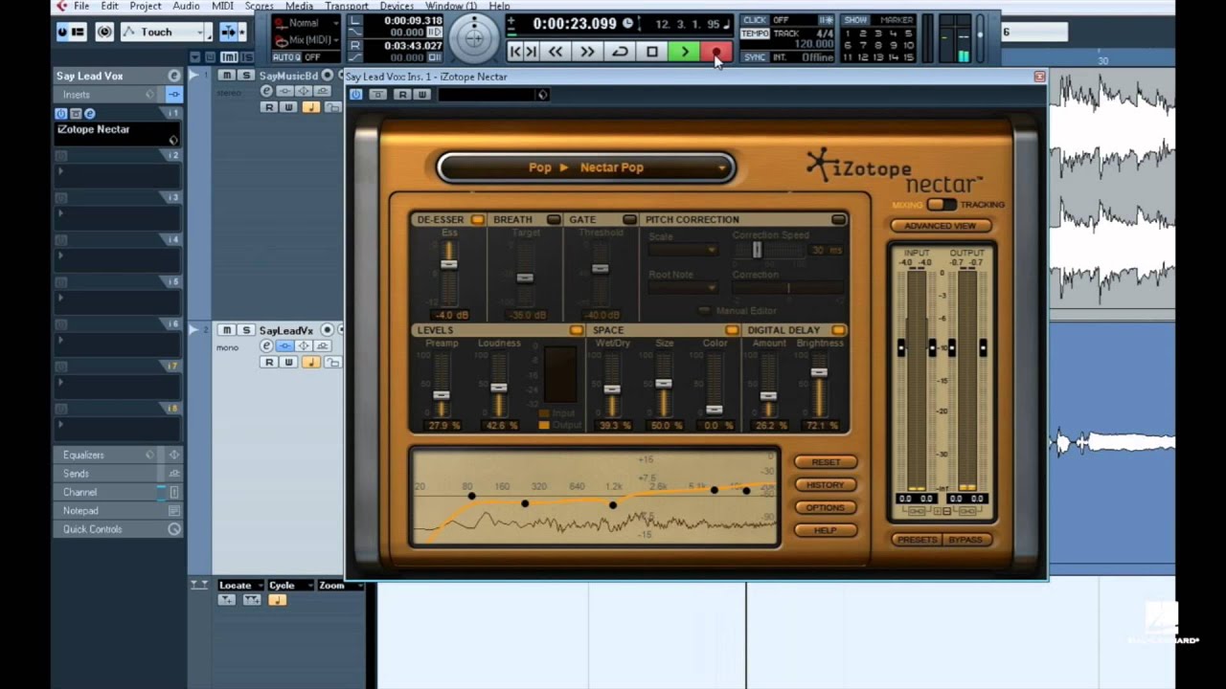Enable the Breath module in Nectar
The image size is (1226, 689).
pyautogui.click(x=554, y=220)
